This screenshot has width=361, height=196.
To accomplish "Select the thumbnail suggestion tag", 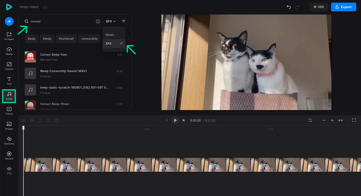I will pos(66,39).
